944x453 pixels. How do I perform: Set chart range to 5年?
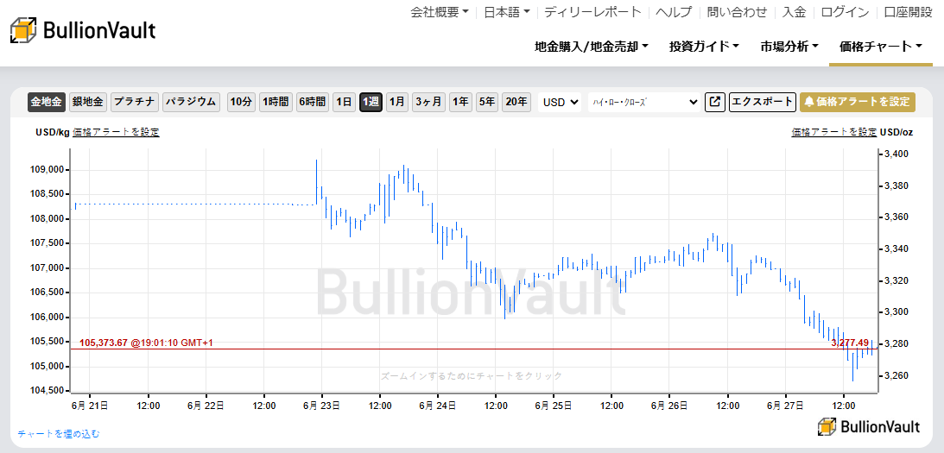pos(486,102)
